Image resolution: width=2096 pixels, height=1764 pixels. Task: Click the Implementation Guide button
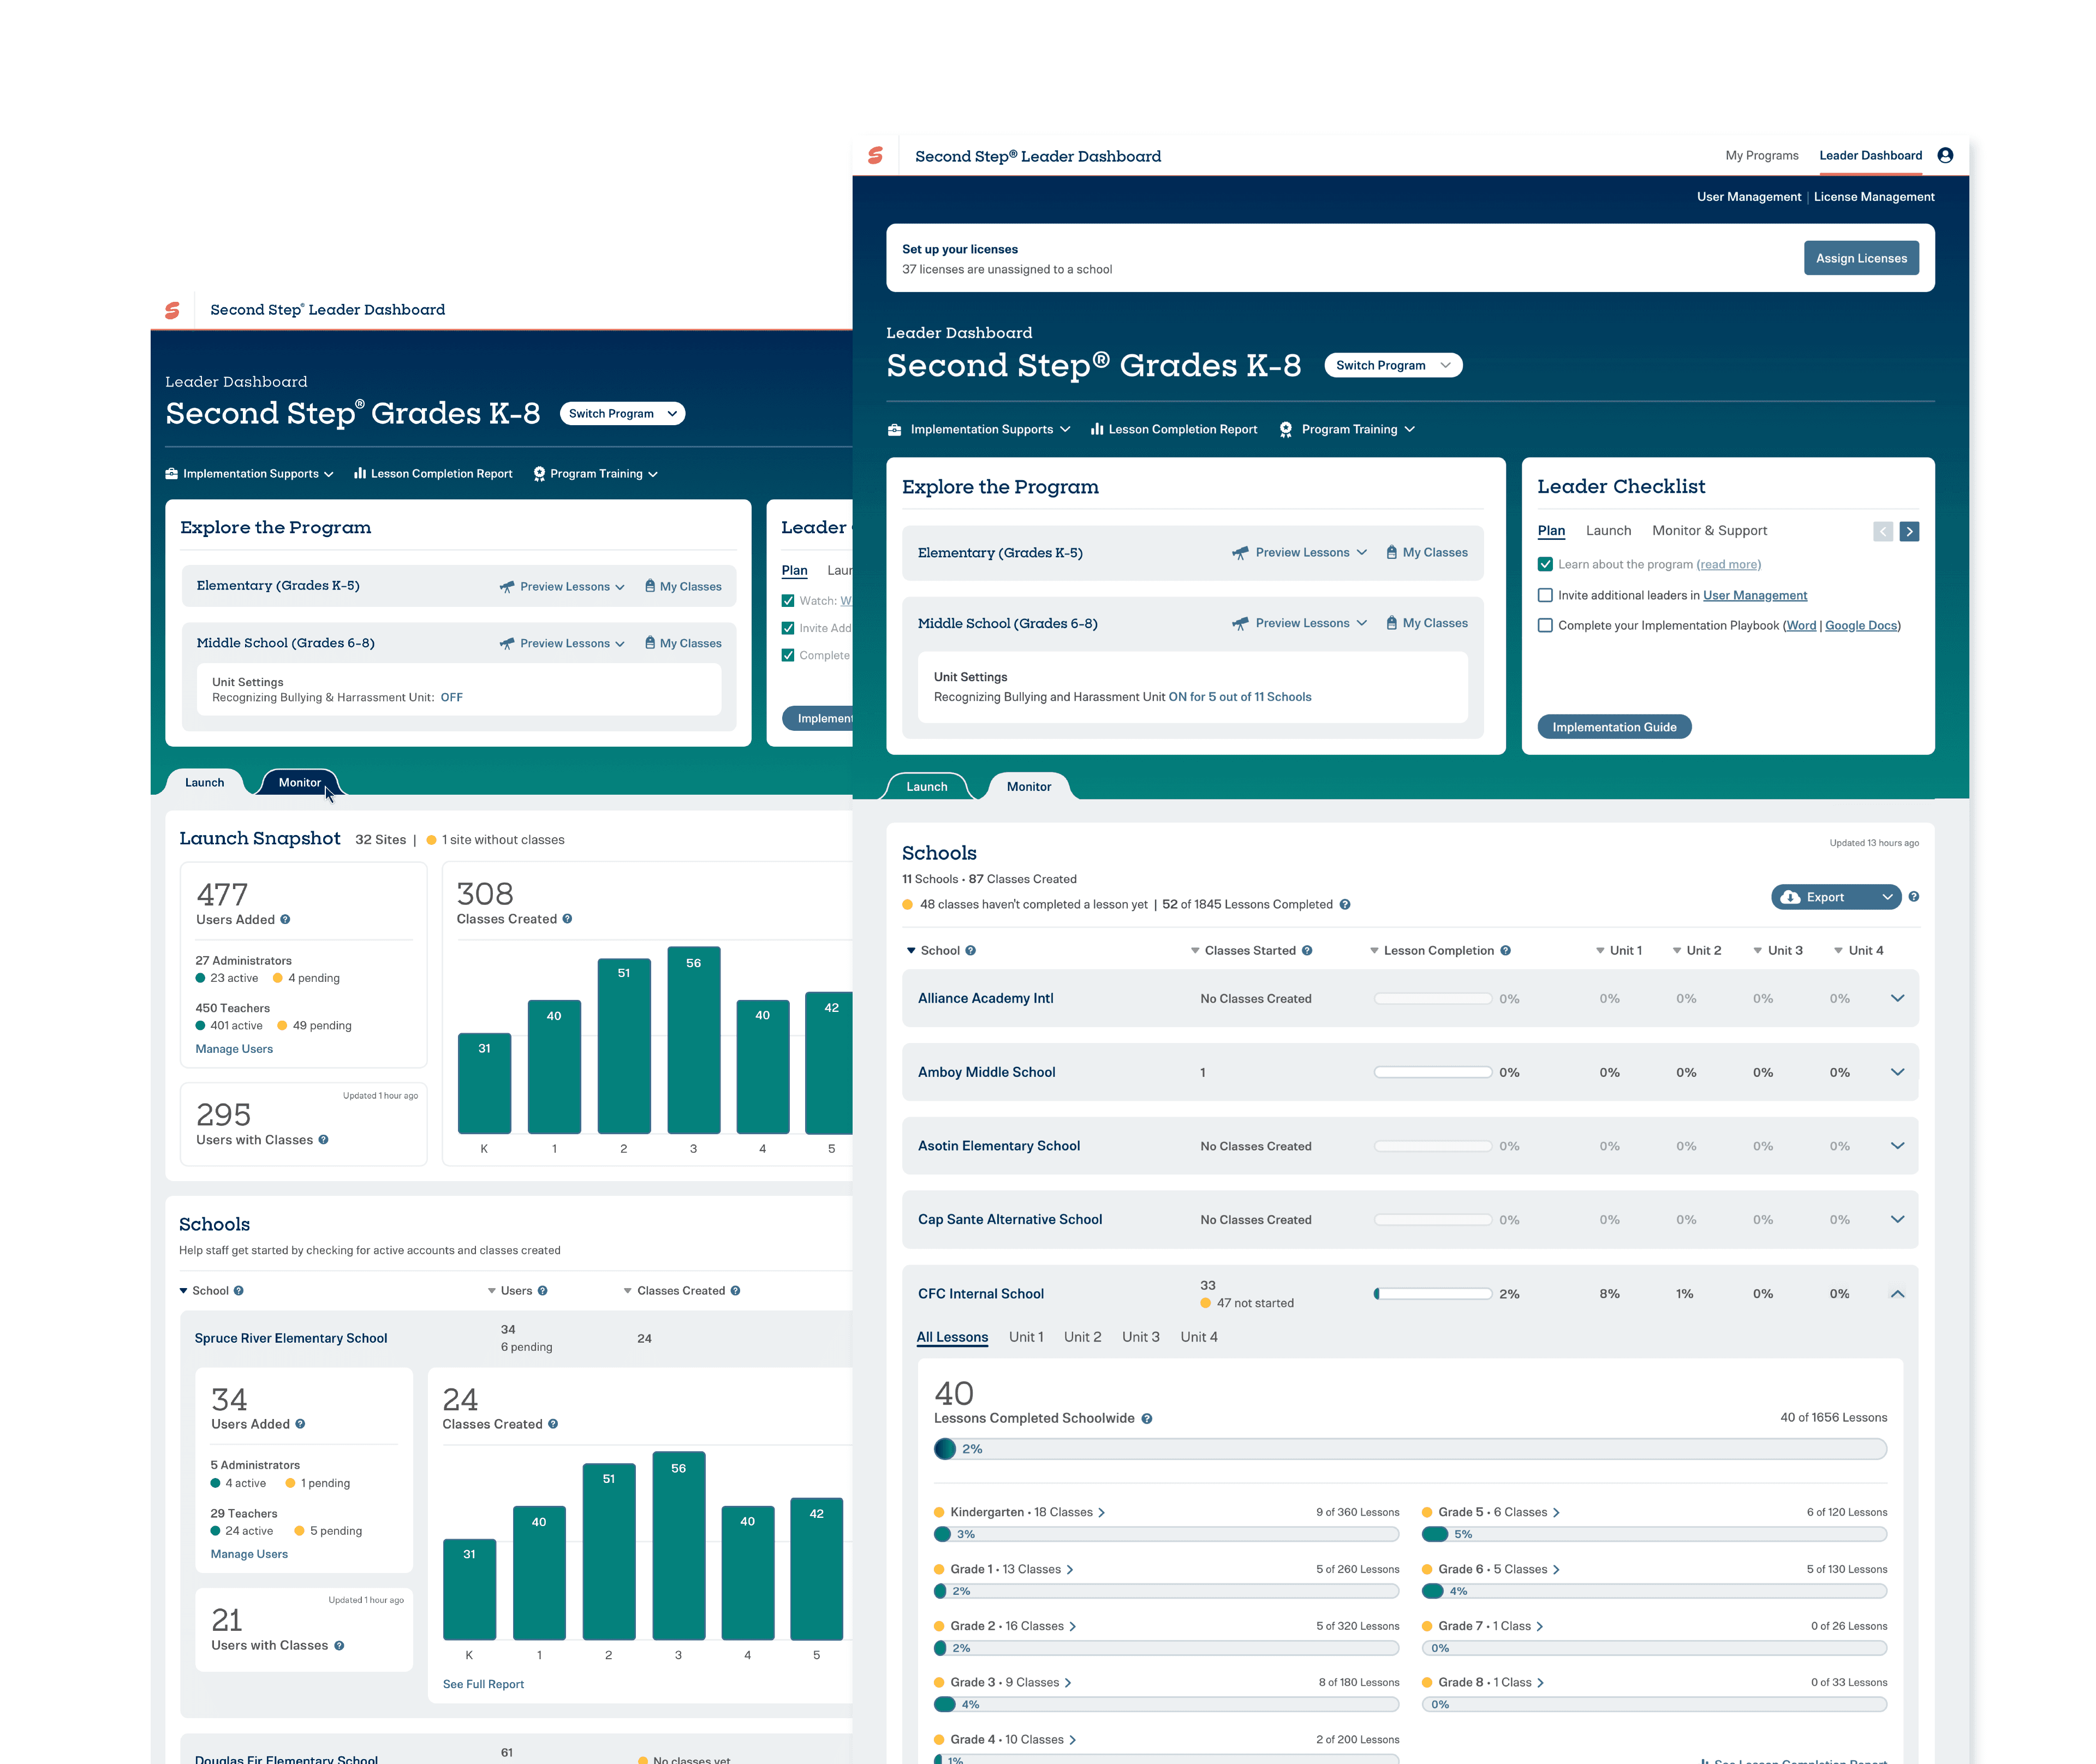tap(1613, 727)
